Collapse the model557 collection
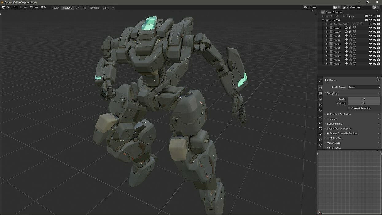This screenshot has width=382, height=215. 323,20
